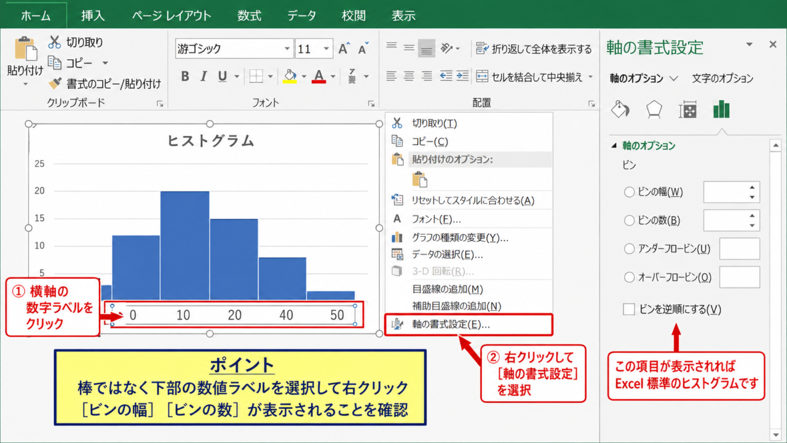This screenshot has width=787, height=443.
Task: Open Size & Properties icon in pane
Action: (x=687, y=110)
